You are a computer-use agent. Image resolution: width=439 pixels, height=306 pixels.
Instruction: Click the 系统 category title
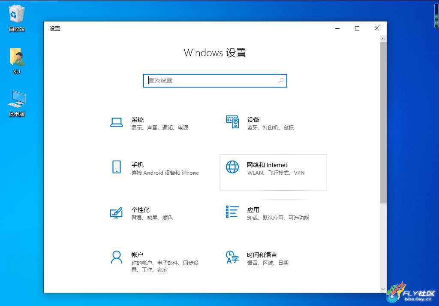[138, 120]
